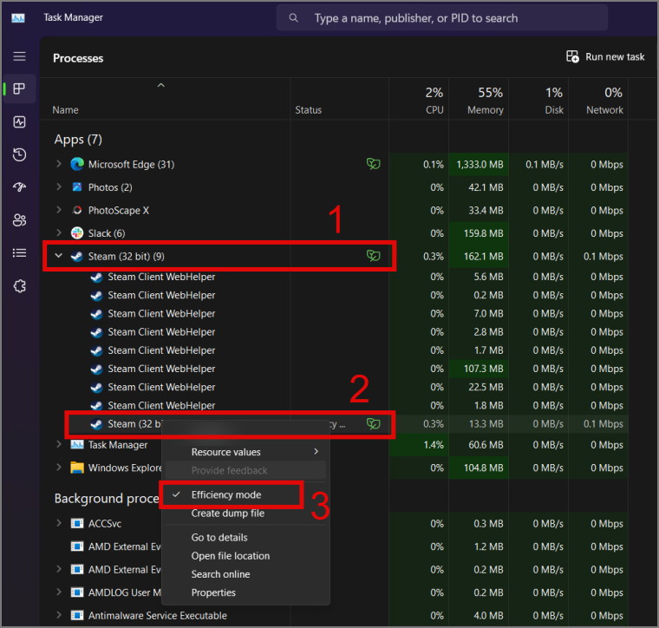Click the Run new task icon
Image resolution: width=659 pixels, height=628 pixels.
pos(572,56)
